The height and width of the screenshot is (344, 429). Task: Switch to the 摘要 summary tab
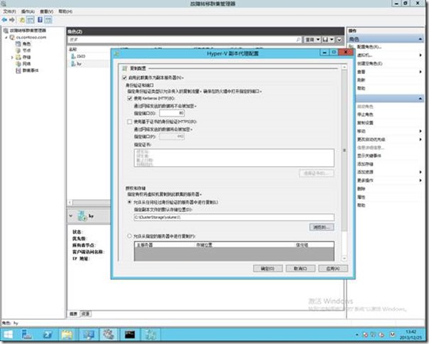tap(73, 314)
